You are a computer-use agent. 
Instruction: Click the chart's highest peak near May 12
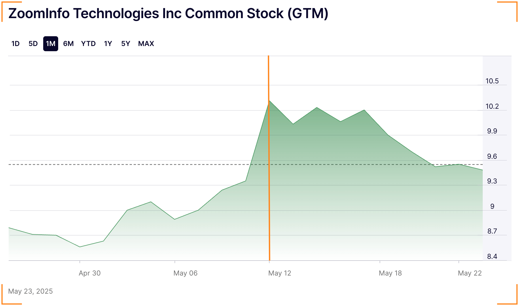(270, 101)
